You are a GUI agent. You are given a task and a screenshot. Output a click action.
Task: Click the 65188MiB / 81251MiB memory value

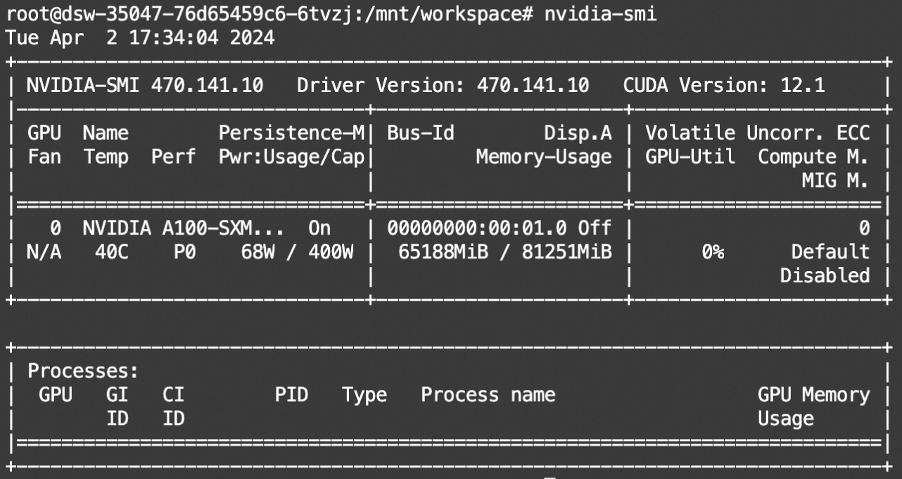click(504, 251)
